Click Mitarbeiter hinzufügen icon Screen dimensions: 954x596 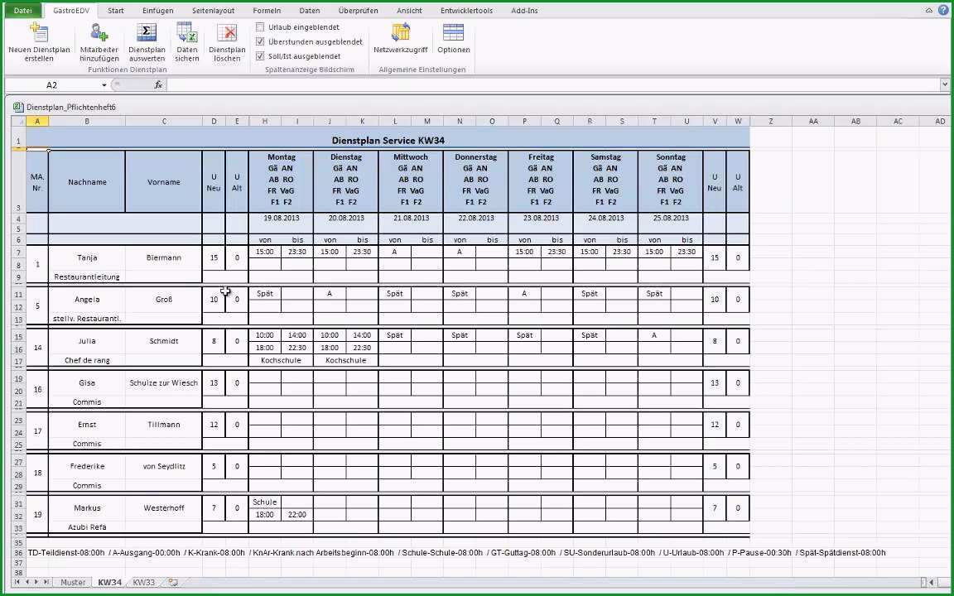point(99,32)
